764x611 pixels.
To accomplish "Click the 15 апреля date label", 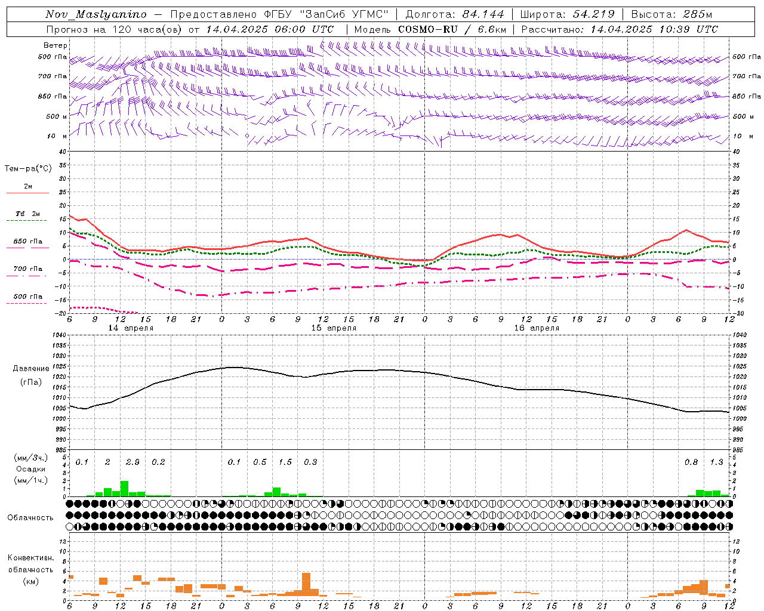I will [x=334, y=328].
